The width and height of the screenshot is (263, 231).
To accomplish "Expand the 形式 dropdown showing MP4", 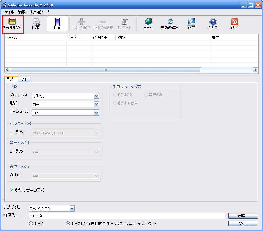I will [97, 104].
